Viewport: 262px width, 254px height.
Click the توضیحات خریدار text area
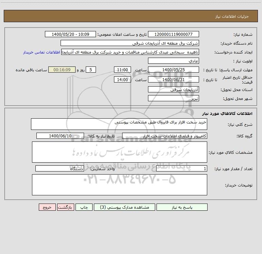(119, 185)
